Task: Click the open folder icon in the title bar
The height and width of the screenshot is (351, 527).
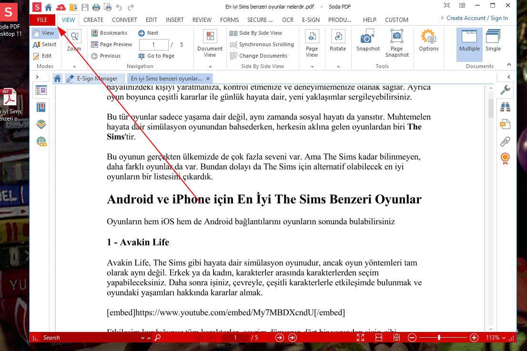Action: [73, 7]
